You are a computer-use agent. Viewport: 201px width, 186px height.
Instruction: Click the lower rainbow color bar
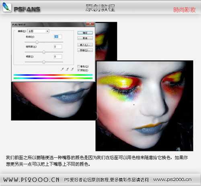coord(53,78)
